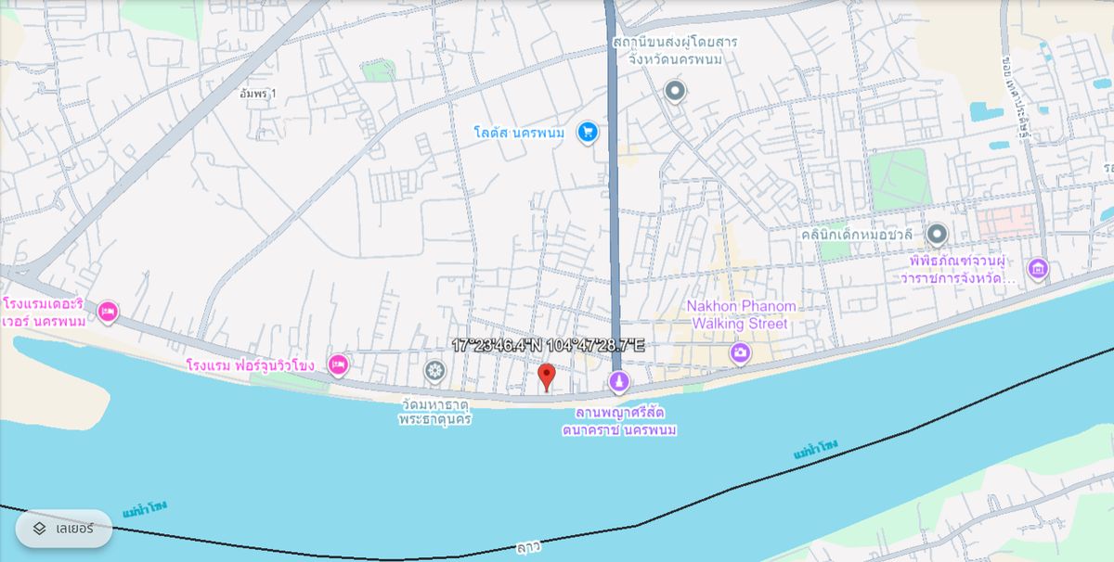Viewport: 1114px width, 562px height.
Task: Select the Governor's Residence Museum icon
Action: pos(1038,270)
